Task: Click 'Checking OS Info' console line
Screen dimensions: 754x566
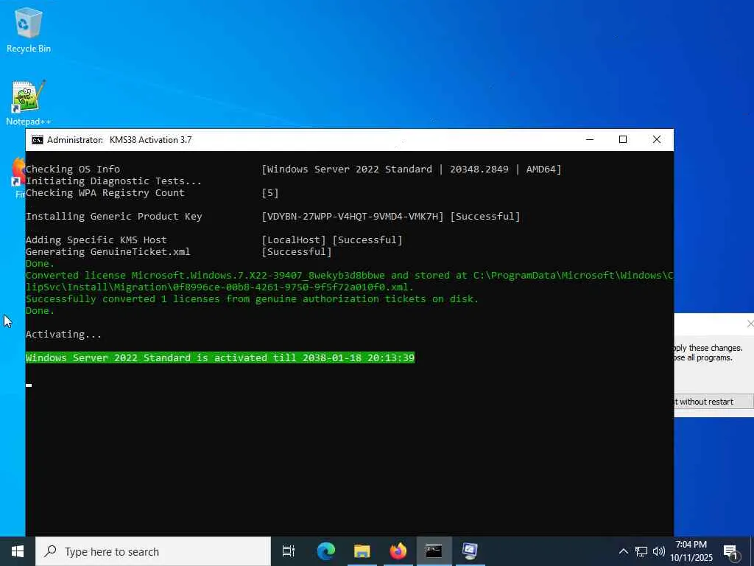Action: (73, 169)
